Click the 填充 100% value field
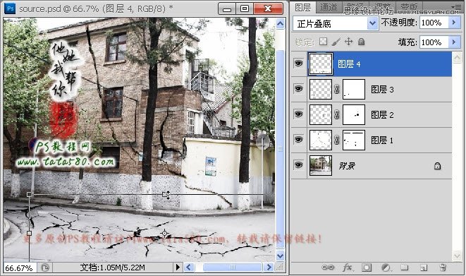The width and height of the screenshot is (466, 276). [434, 42]
